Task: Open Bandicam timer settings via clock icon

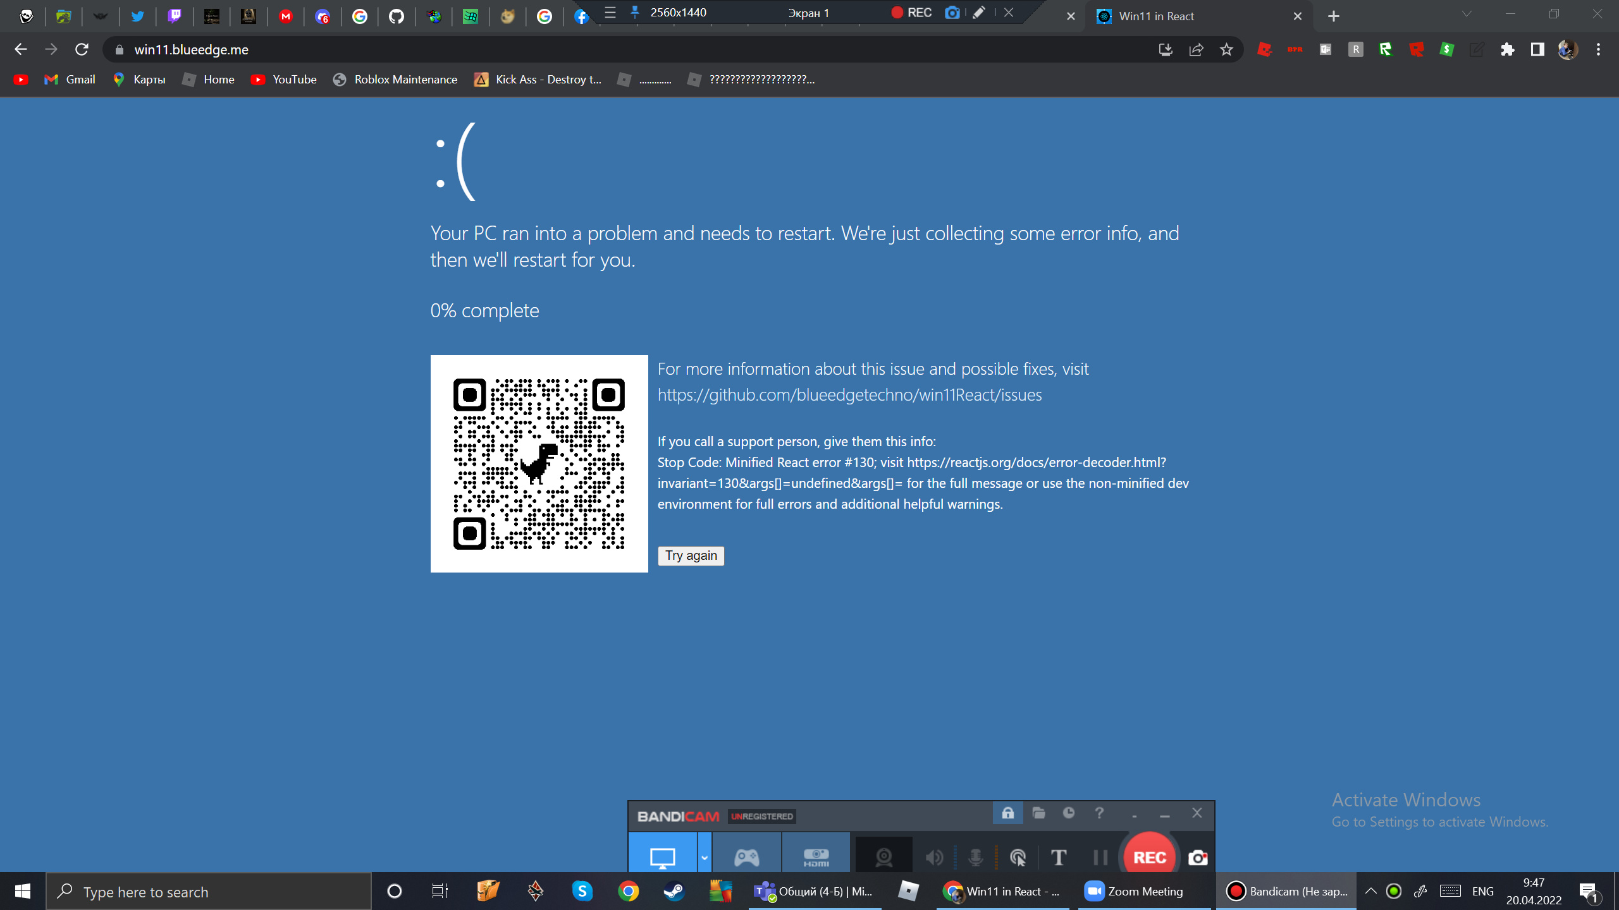Action: [1069, 813]
